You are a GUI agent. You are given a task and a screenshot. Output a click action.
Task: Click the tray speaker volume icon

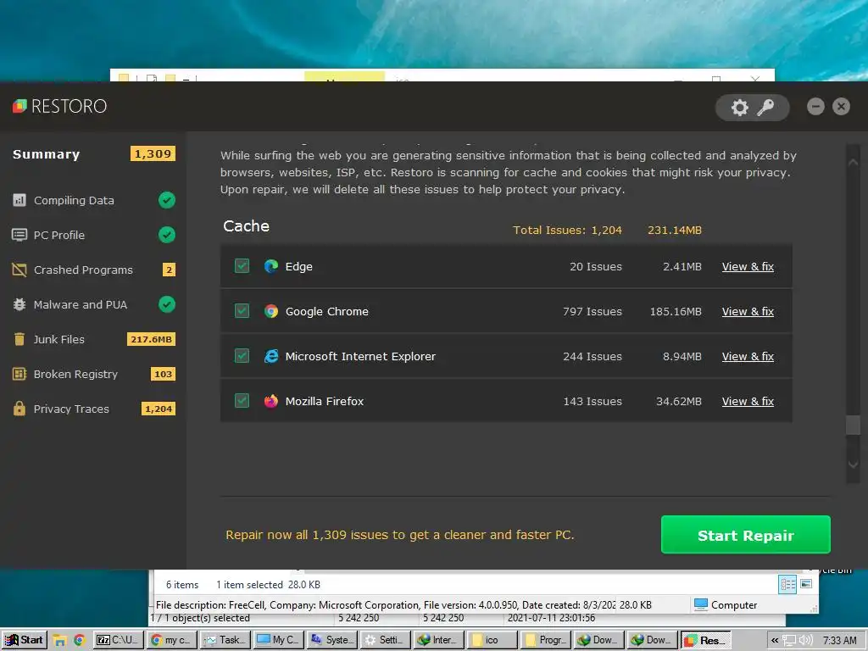pos(806,640)
